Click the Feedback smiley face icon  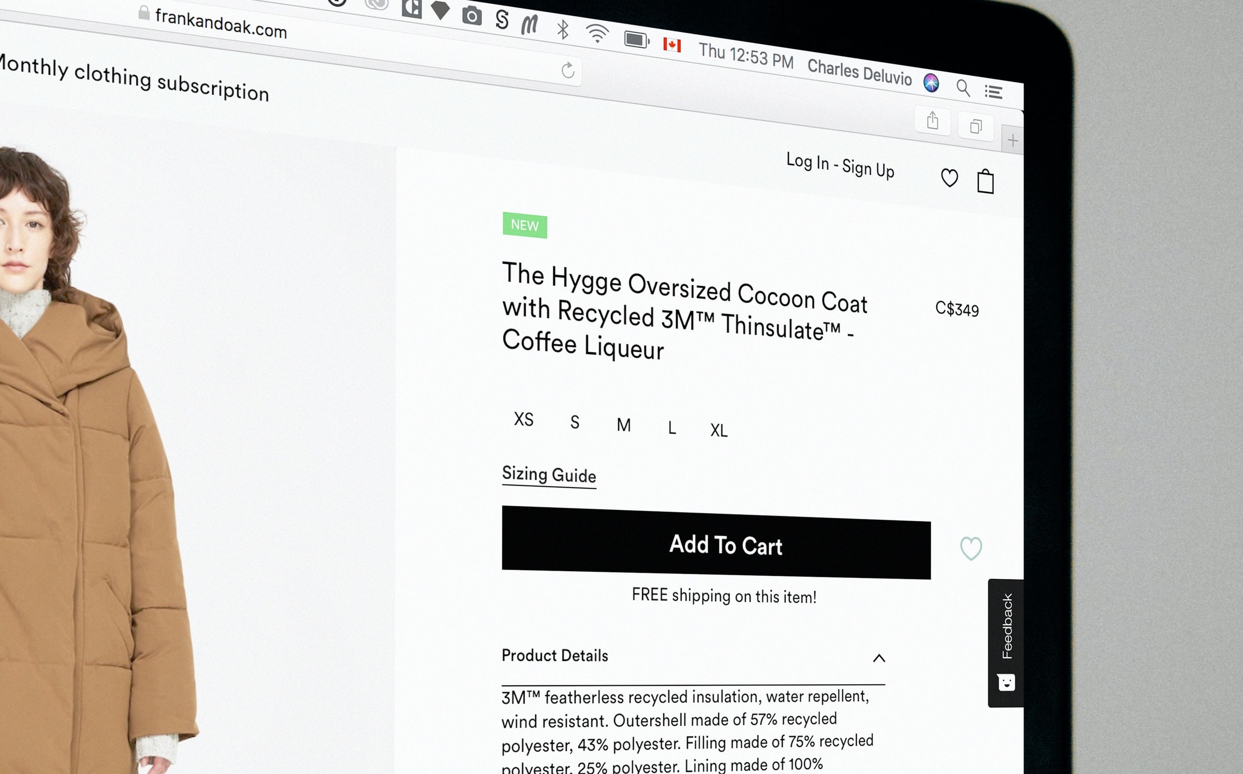(x=1006, y=683)
